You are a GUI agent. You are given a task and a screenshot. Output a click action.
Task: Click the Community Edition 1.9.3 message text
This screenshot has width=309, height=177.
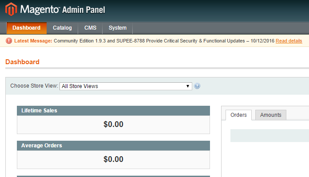pos(164,41)
